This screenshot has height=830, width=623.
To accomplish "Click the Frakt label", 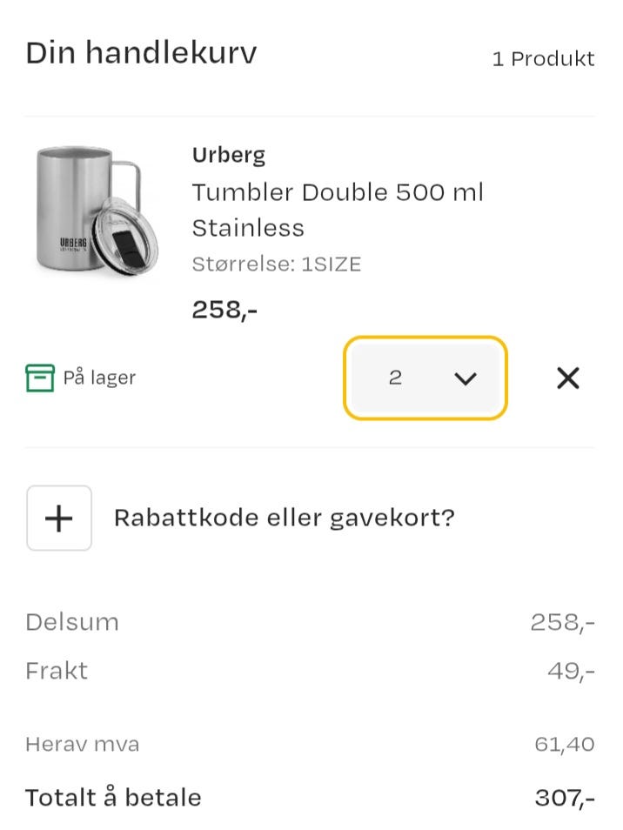I will click(57, 671).
